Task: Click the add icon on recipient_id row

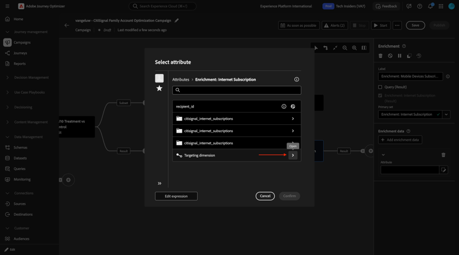Action: click(293, 106)
